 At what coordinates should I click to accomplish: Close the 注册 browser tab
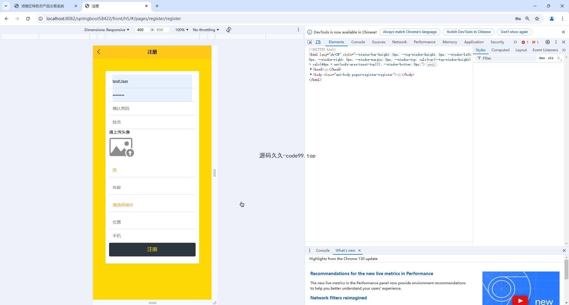[x=146, y=6]
